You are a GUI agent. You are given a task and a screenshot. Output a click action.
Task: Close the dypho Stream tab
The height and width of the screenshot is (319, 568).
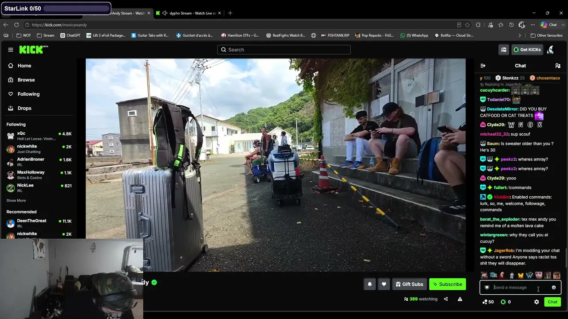point(220,13)
